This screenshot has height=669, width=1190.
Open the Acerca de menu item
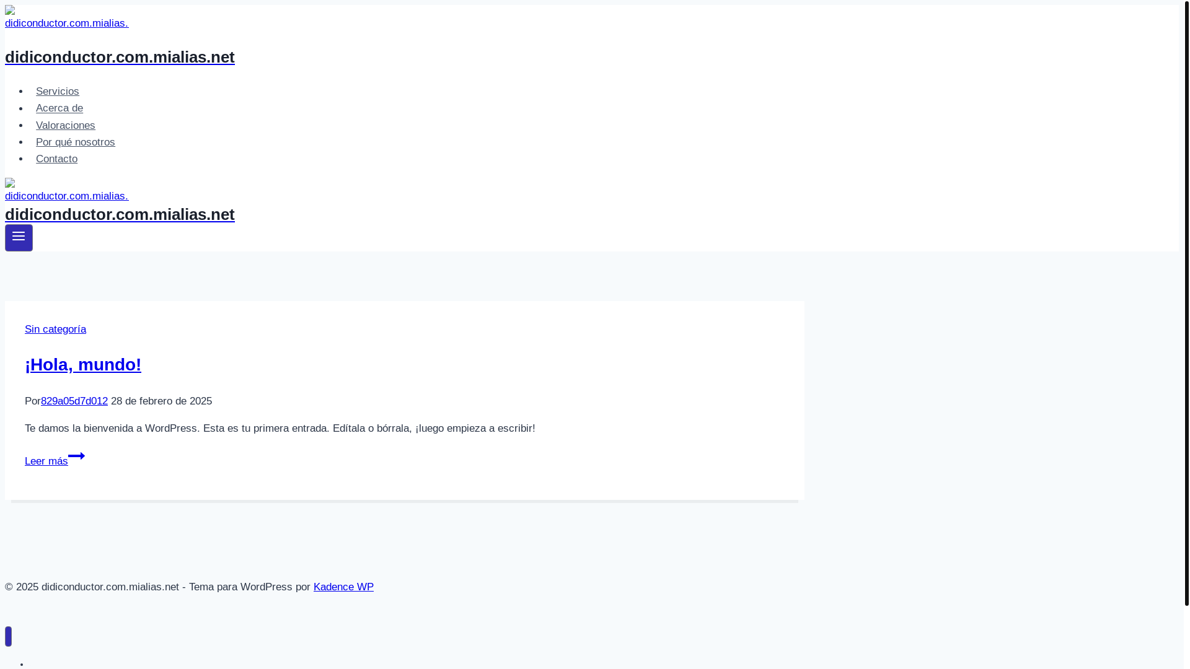coord(59,108)
